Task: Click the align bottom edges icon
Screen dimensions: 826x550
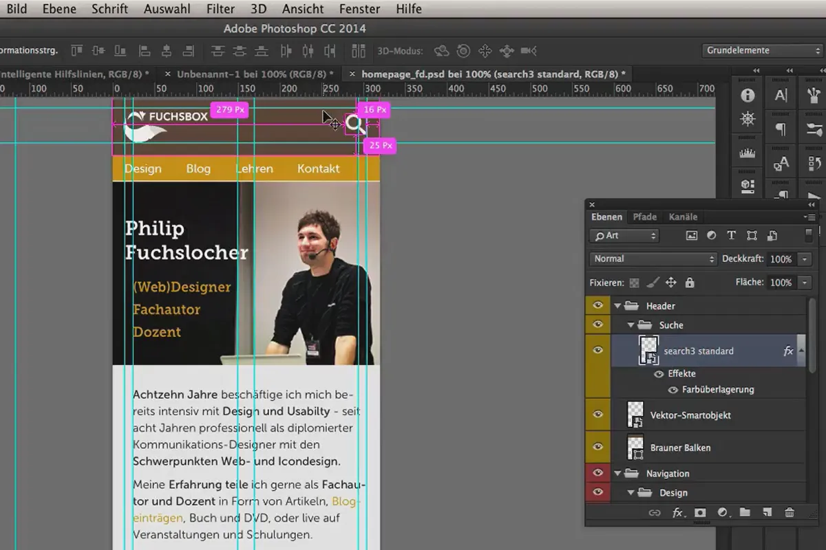Action: 120,51
